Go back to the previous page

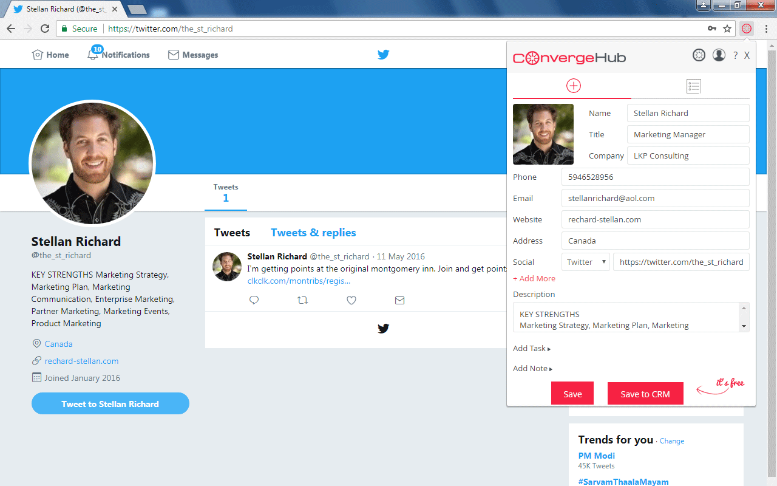[11, 29]
